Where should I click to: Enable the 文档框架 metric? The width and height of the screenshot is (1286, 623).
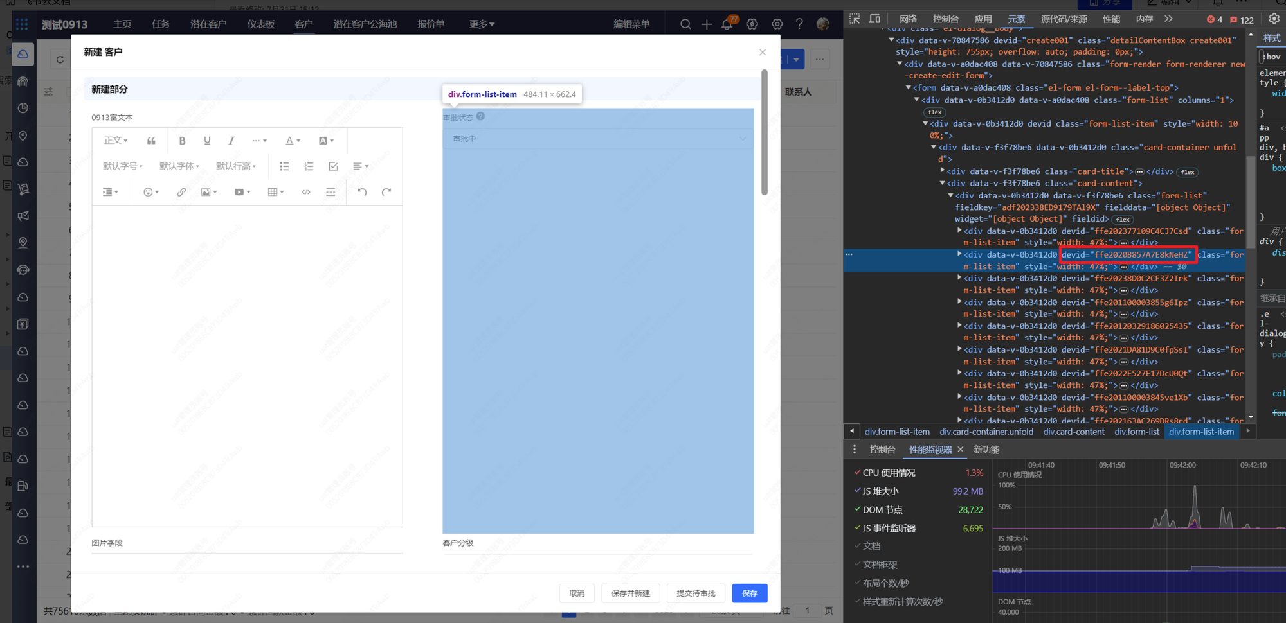pyautogui.click(x=857, y=565)
